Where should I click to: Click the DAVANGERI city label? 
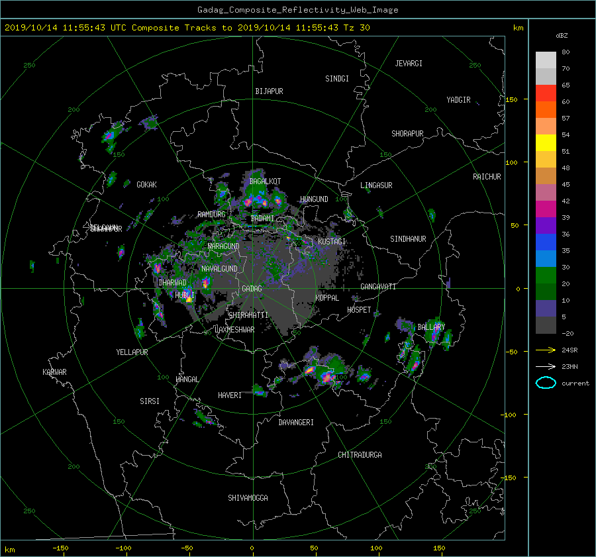(296, 423)
